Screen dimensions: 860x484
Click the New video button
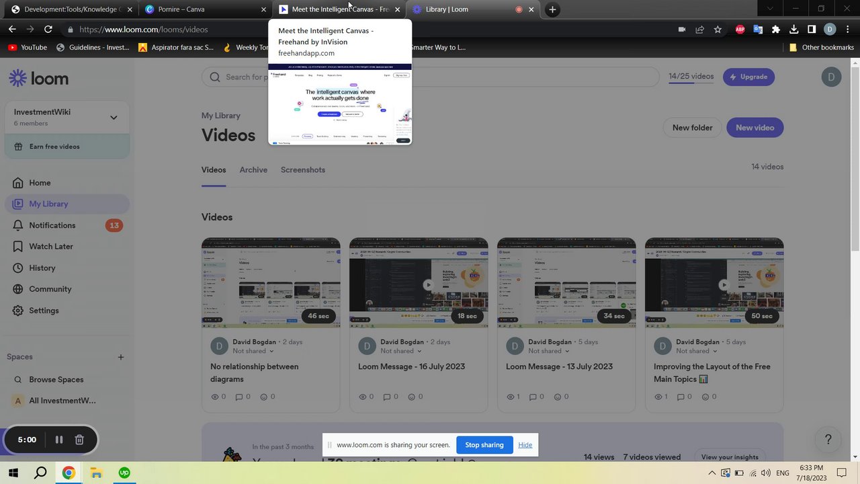coord(755,128)
